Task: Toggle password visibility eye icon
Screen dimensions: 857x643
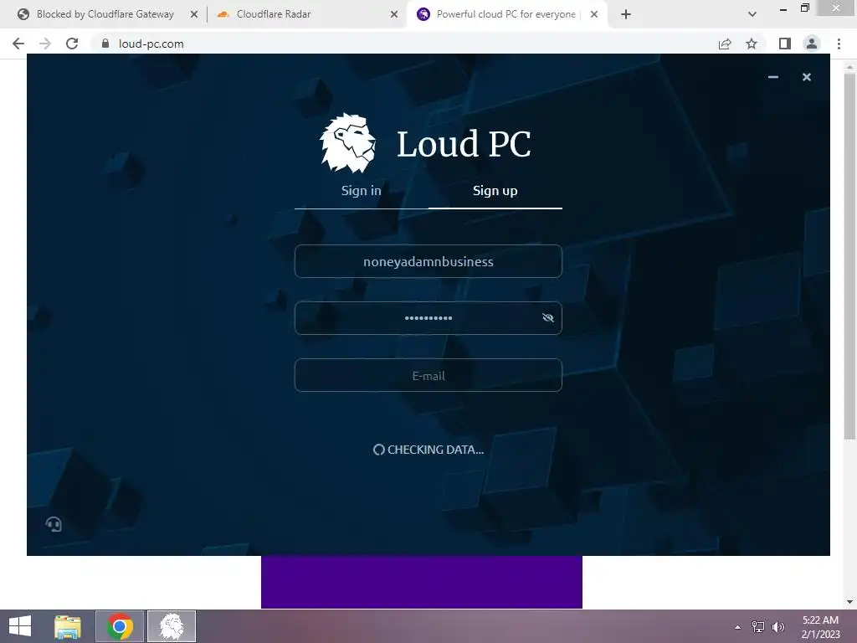Action: [547, 317]
